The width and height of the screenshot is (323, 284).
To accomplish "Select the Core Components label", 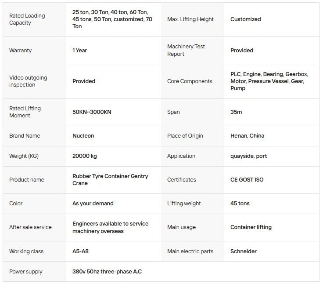I will point(190,81).
